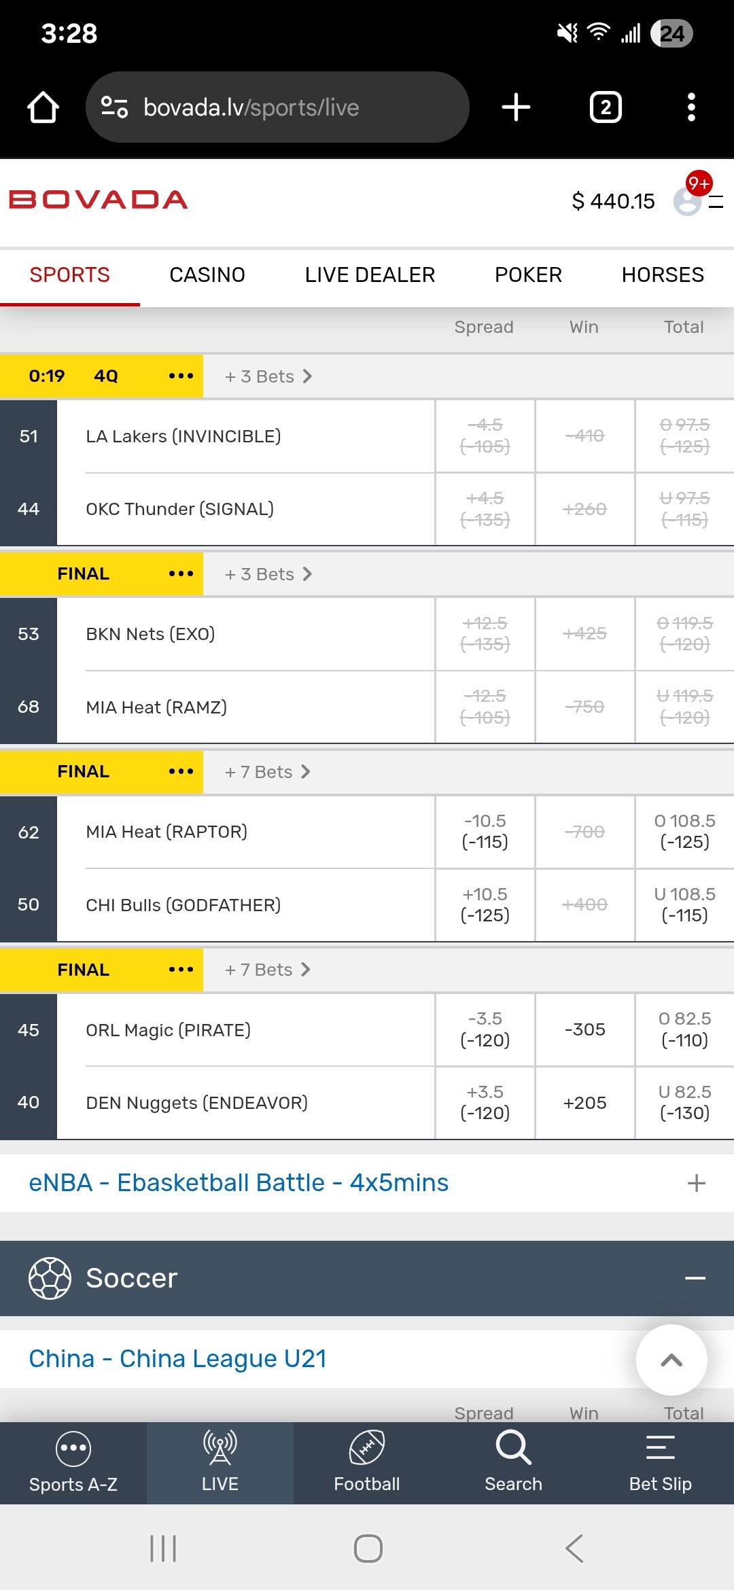Switch to the POKER tab
Image resolution: width=734 pixels, height=1590 pixels.
coord(528,275)
